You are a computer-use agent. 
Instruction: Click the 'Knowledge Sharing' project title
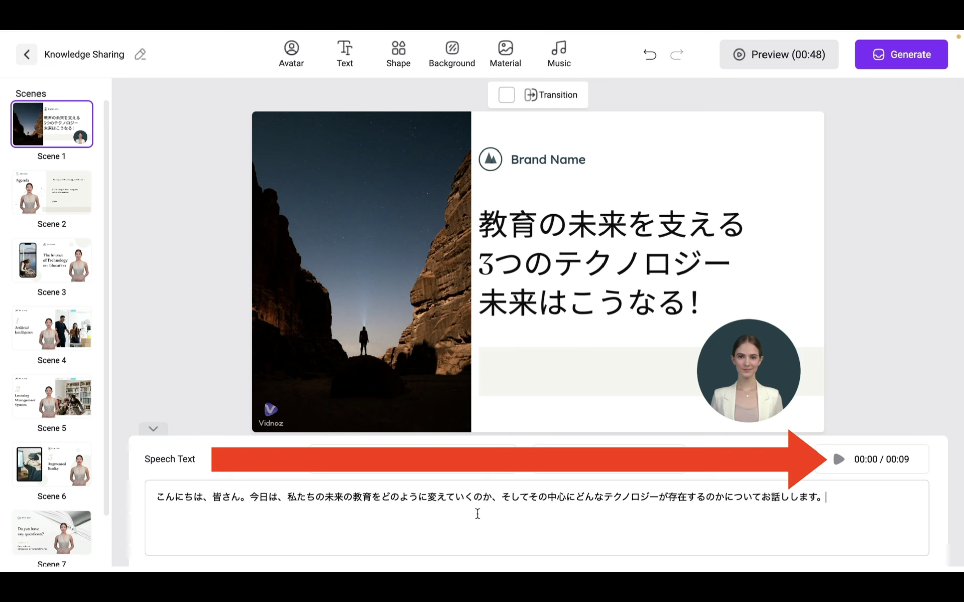pyautogui.click(x=84, y=54)
